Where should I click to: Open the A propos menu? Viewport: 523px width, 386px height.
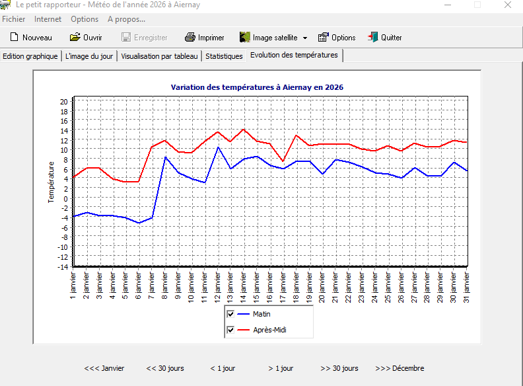click(x=126, y=19)
